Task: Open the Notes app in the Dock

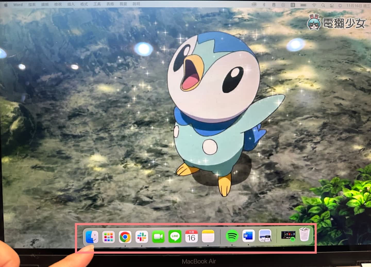Action: click(x=208, y=236)
